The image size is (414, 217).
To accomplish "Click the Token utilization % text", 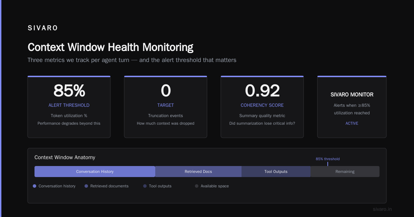I will [69, 116].
